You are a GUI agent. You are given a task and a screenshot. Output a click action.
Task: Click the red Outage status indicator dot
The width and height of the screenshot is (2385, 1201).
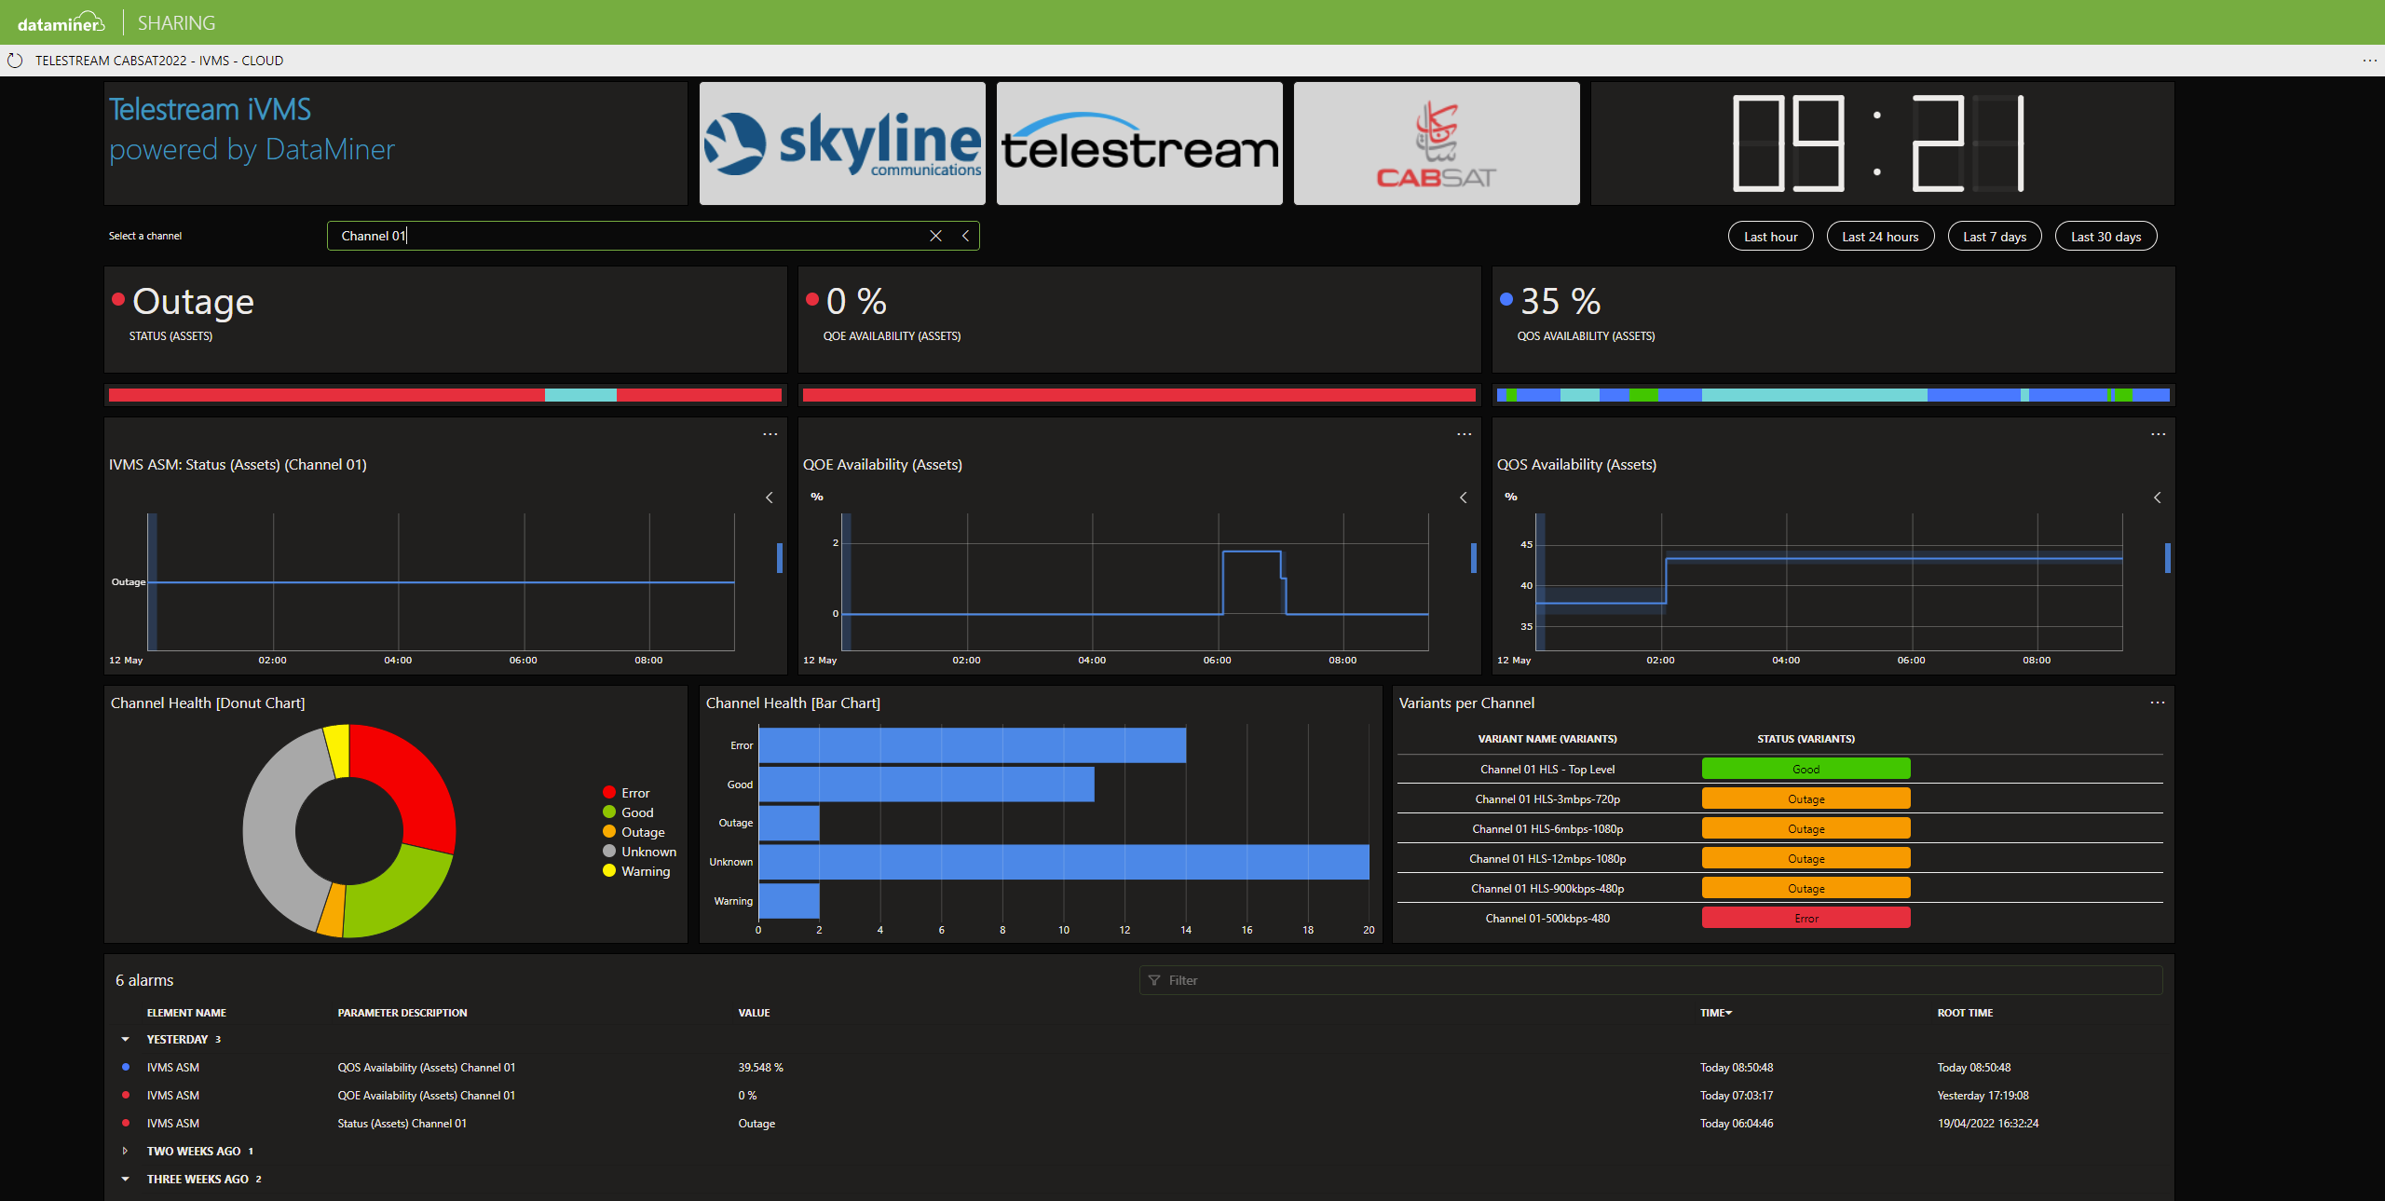(x=118, y=299)
